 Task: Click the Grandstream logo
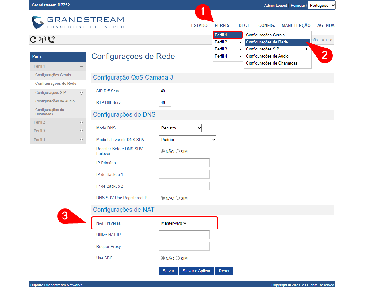[78, 22]
